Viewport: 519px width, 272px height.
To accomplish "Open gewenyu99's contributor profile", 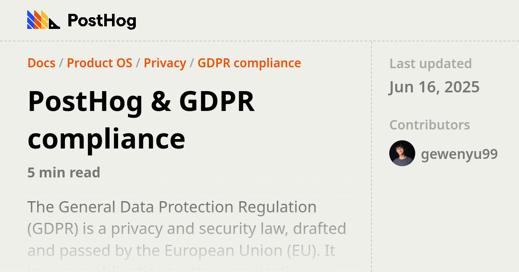I will [460, 154].
